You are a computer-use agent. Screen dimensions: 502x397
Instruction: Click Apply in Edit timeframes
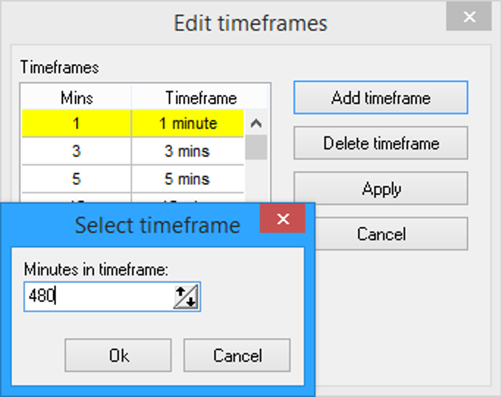(x=381, y=189)
